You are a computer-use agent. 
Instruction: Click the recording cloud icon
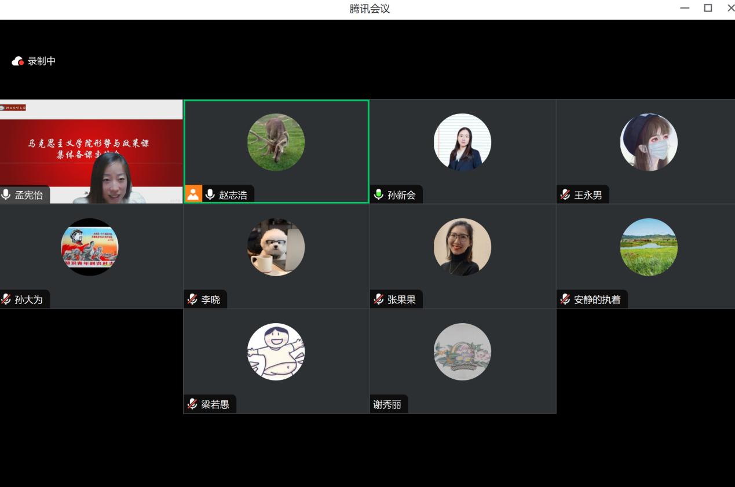[x=18, y=61]
